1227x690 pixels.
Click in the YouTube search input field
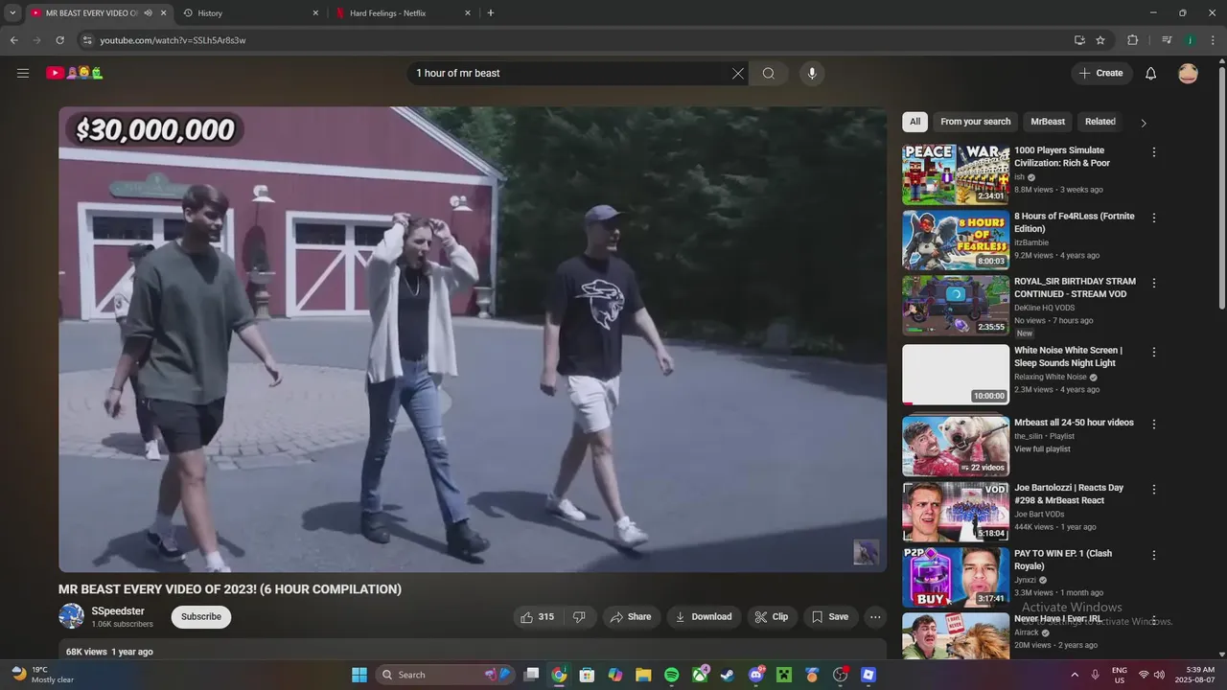[x=569, y=73]
